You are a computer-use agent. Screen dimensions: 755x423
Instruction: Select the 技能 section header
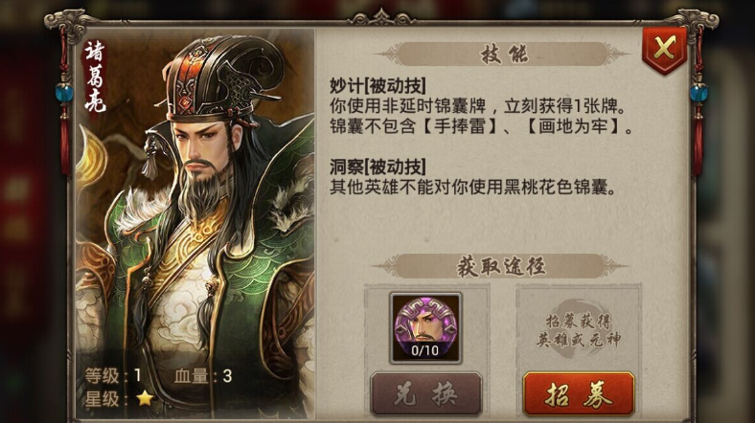[x=504, y=55]
